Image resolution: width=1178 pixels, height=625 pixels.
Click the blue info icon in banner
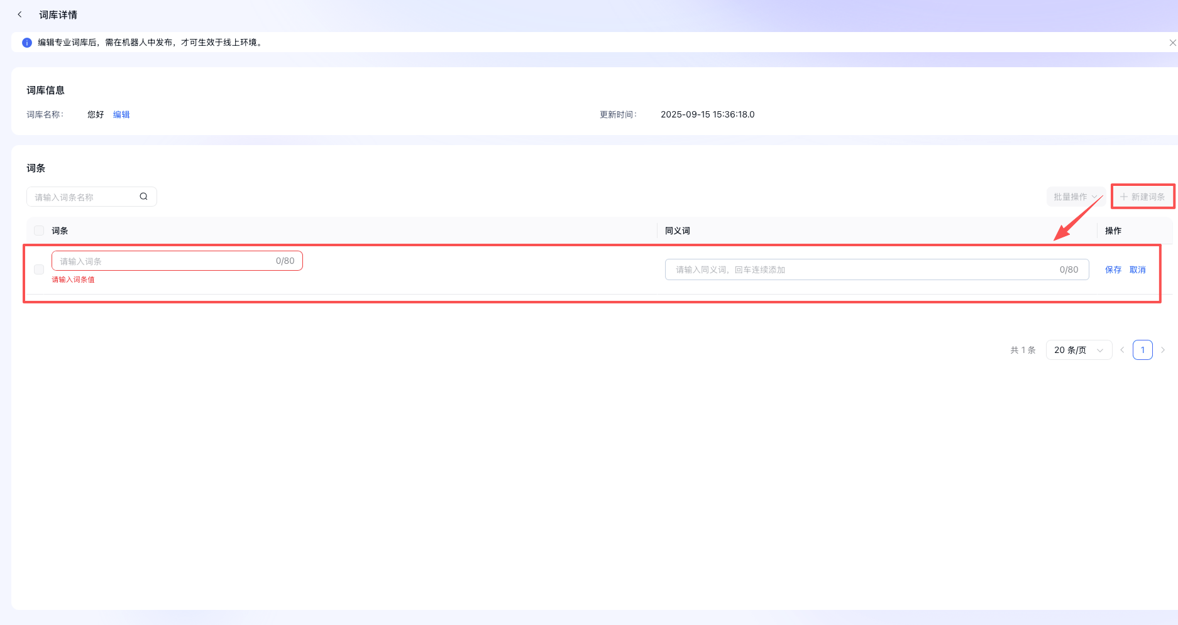[27, 43]
